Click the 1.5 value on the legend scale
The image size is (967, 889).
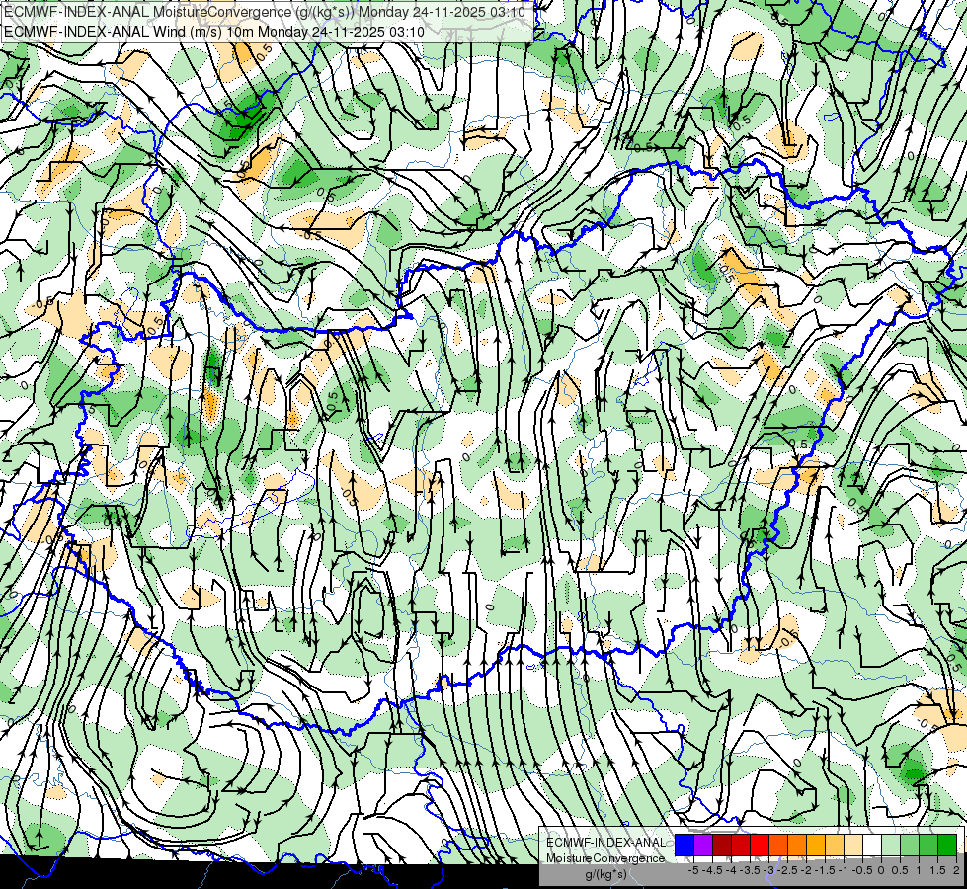tap(938, 870)
